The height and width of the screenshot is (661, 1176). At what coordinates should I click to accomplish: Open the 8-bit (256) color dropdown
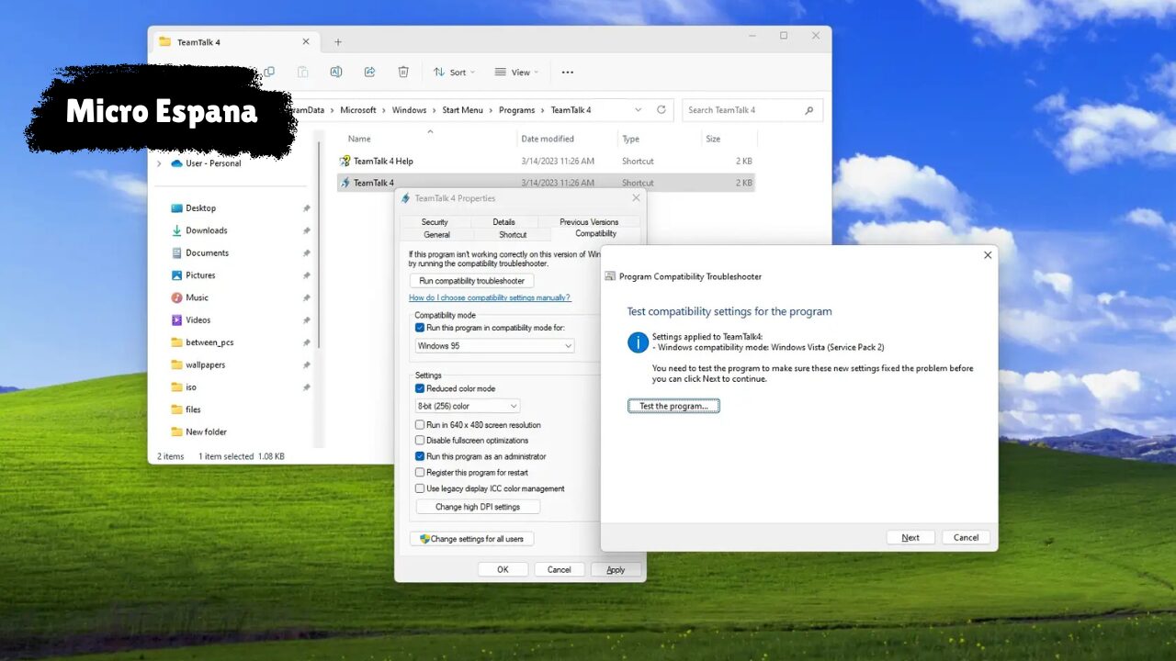coord(468,406)
